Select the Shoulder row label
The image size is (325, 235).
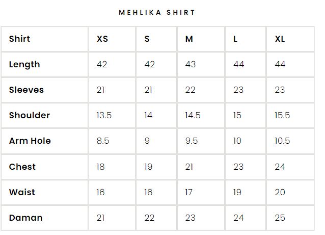point(30,115)
